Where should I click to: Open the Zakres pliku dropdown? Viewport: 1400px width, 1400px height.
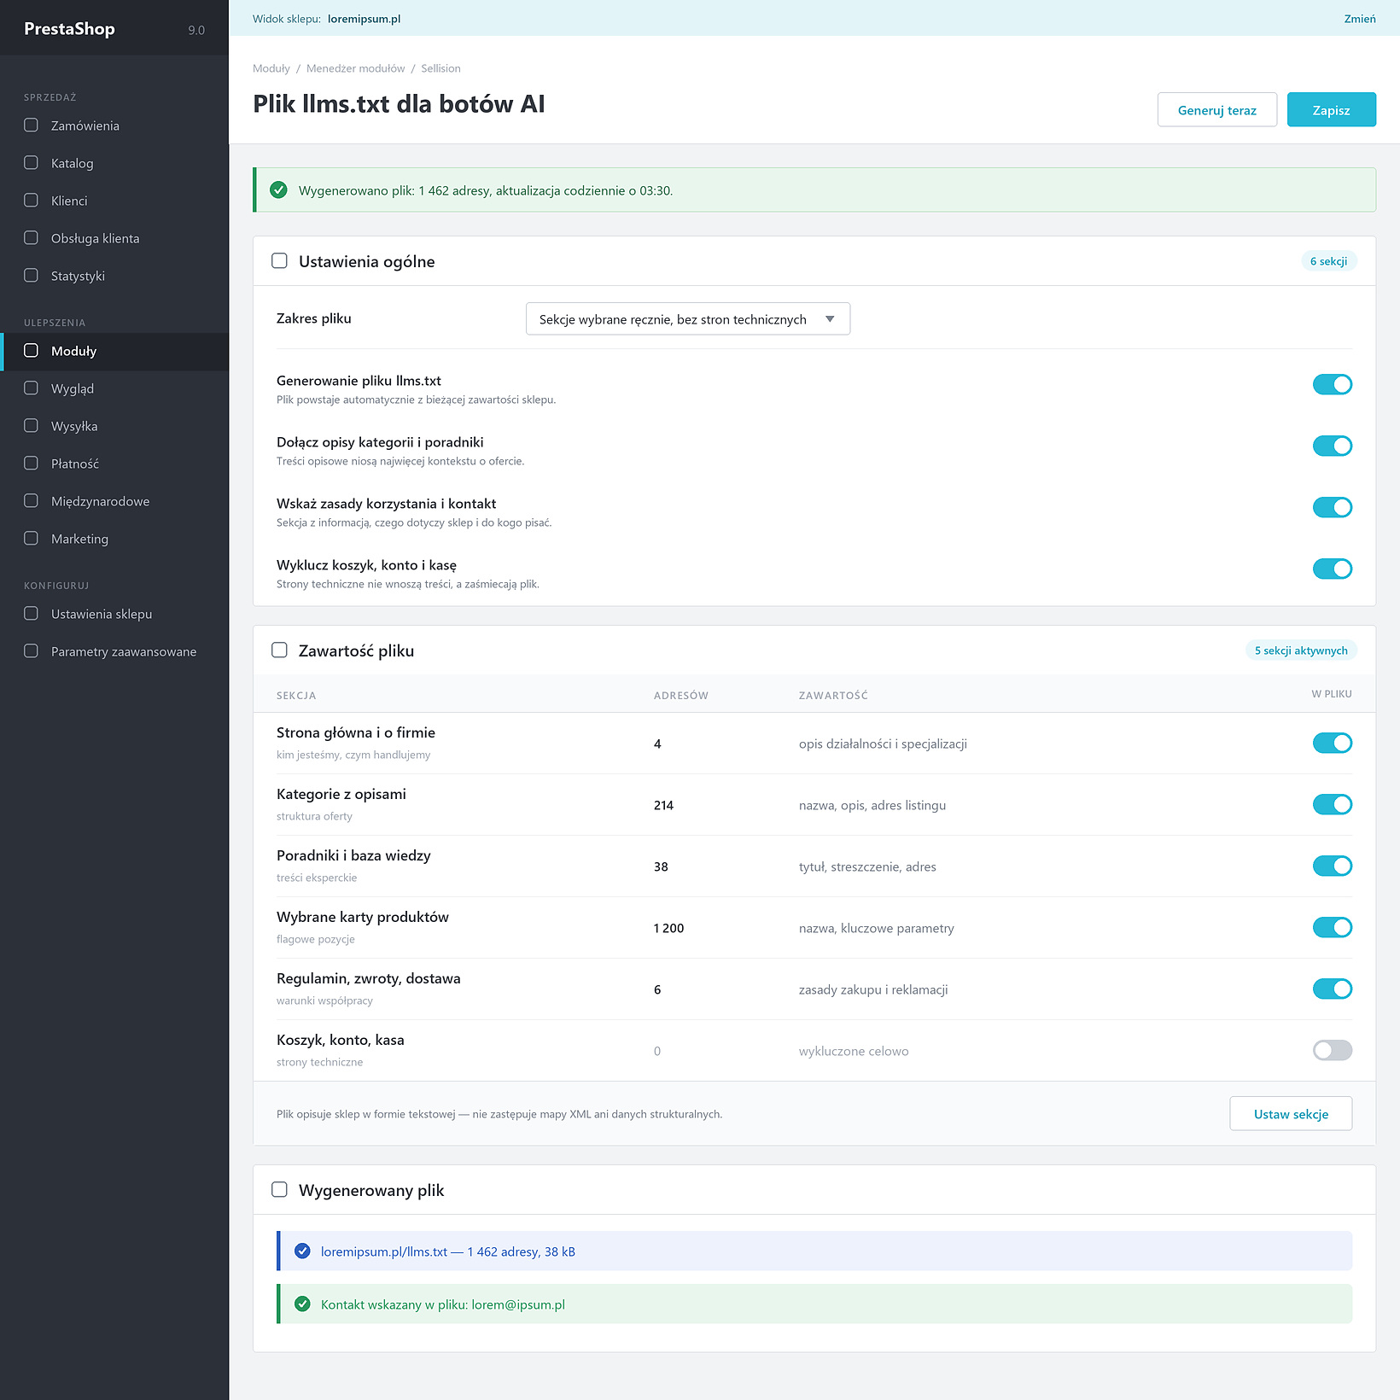pyautogui.click(x=687, y=319)
